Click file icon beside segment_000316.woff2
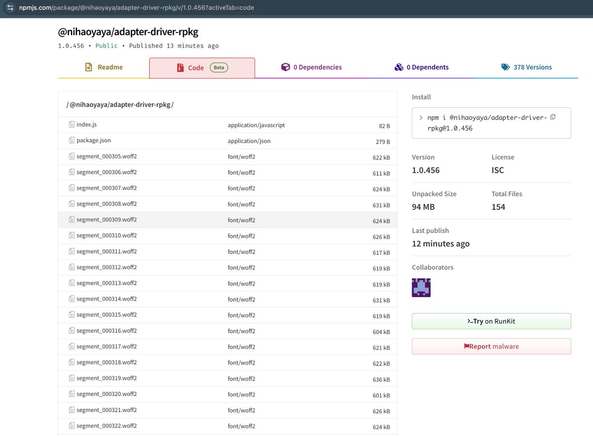593x436 pixels. pyautogui.click(x=72, y=330)
